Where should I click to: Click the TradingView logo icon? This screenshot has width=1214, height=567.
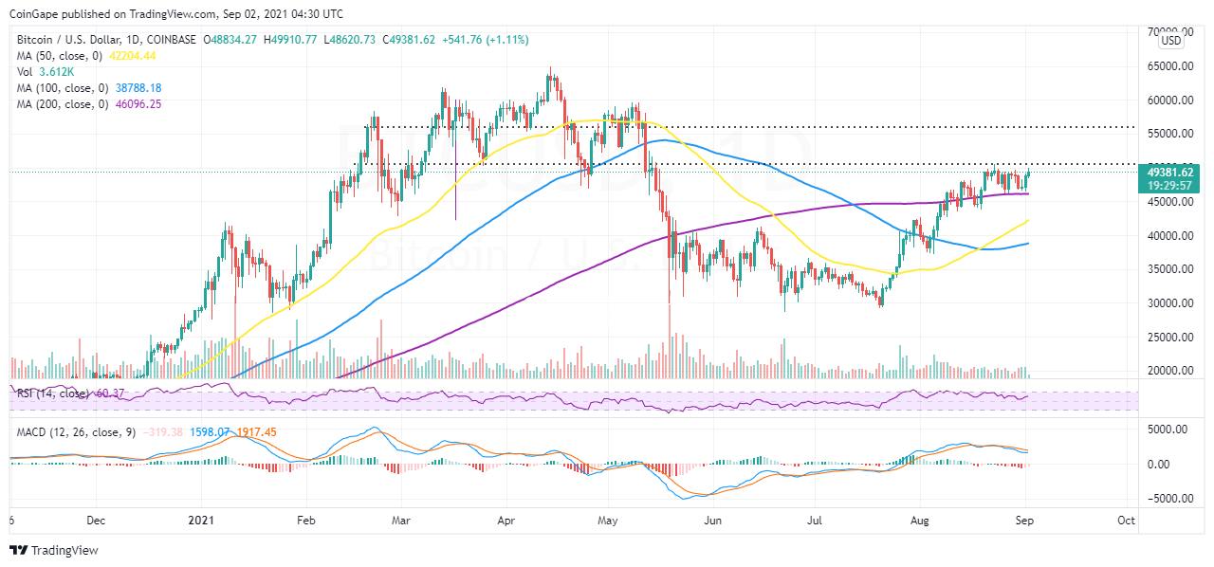pos(20,550)
